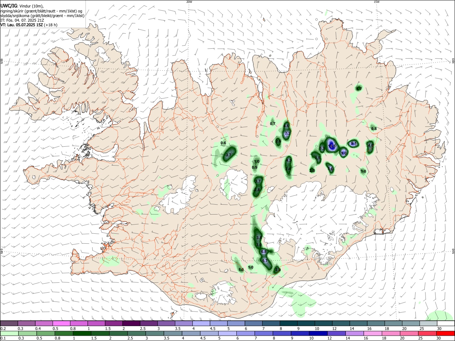Select the 4.6 precipitation value
Viewport: 455px width, 341px height.
tap(287, 125)
